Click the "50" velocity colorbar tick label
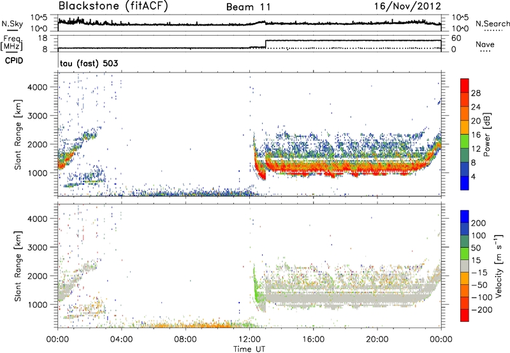 click(x=476, y=248)
